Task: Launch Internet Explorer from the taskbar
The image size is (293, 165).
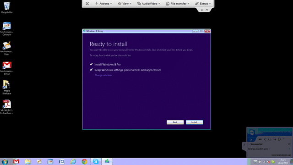Action: 73,161
